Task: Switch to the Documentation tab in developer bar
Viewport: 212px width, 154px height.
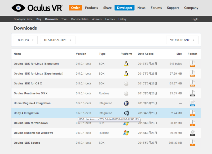Action: tap(80, 19)
